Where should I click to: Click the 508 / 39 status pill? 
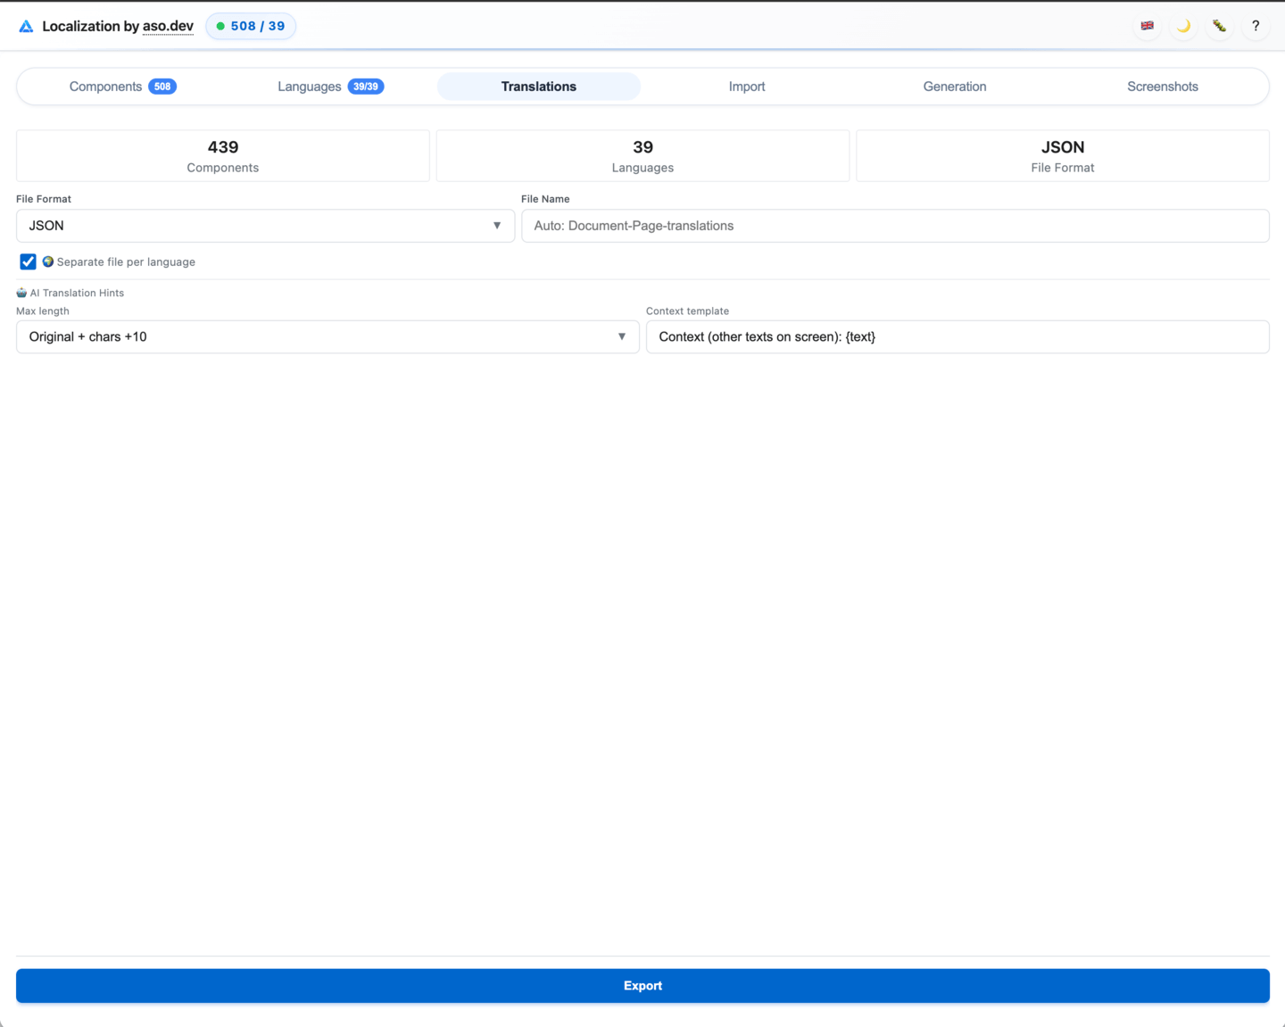(x=251, y=26)
